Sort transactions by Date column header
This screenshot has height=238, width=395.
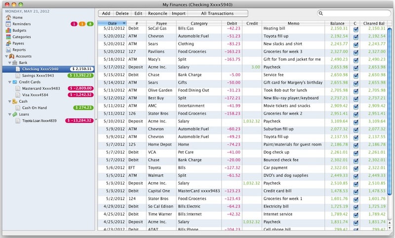tap(112, 23)
